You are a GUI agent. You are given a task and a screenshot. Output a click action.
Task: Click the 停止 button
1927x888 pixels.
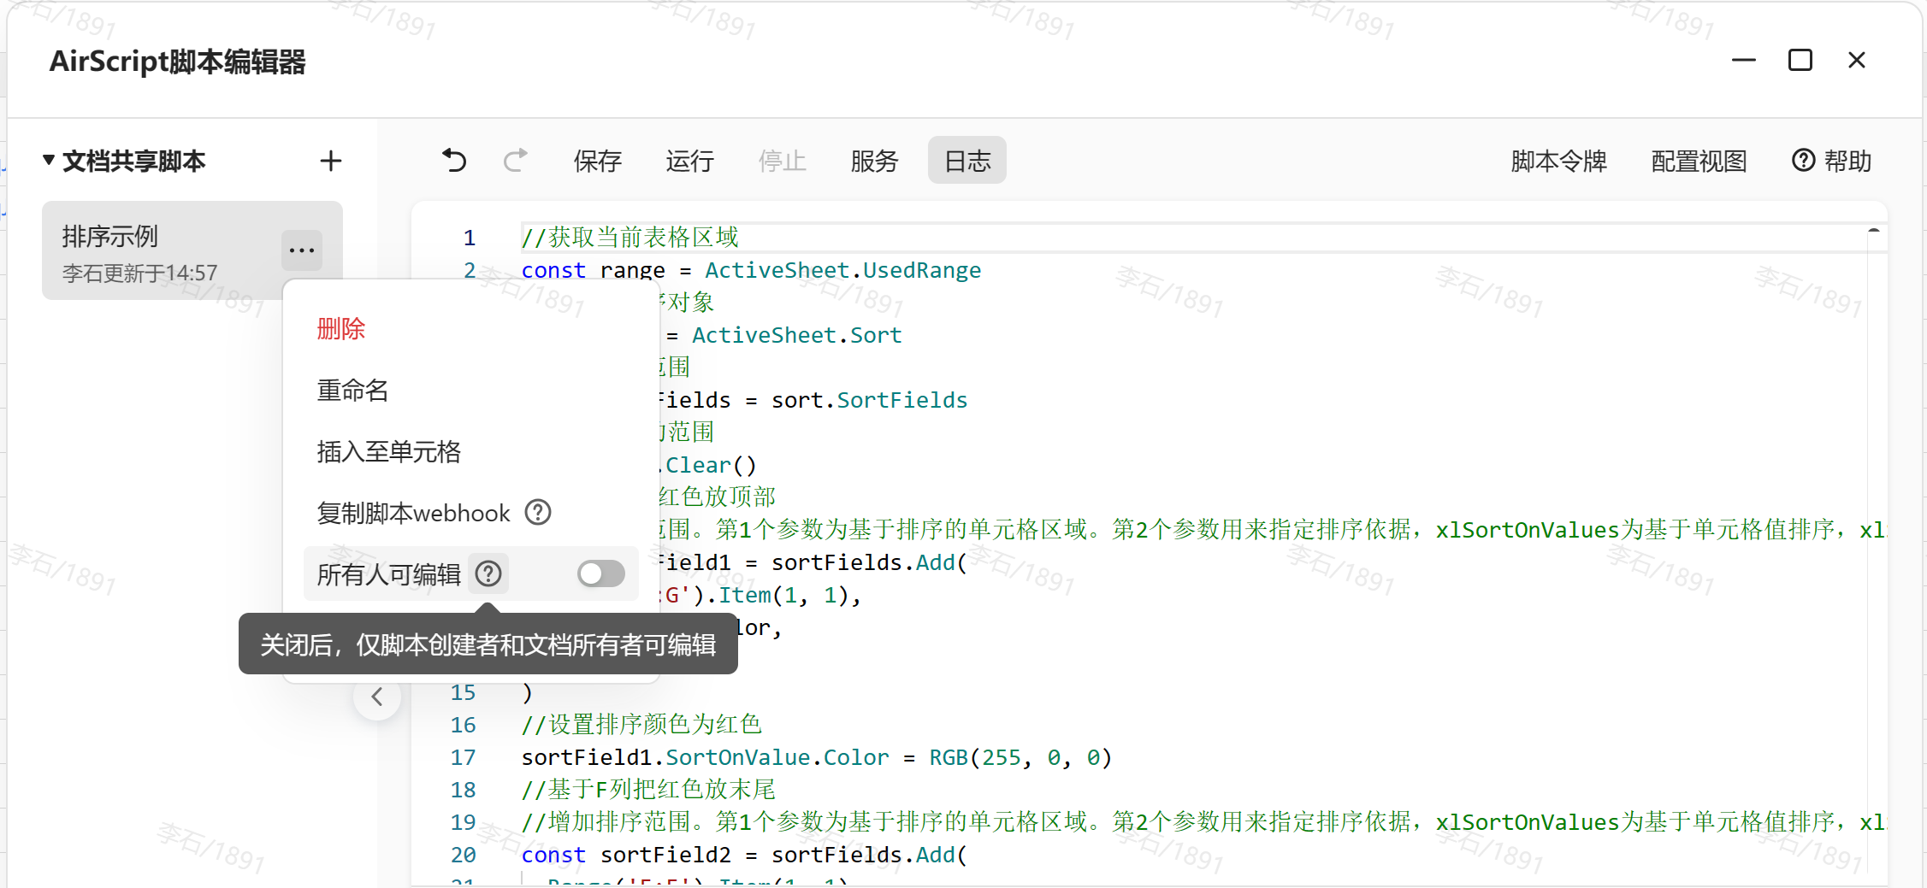tap(782, 161)
